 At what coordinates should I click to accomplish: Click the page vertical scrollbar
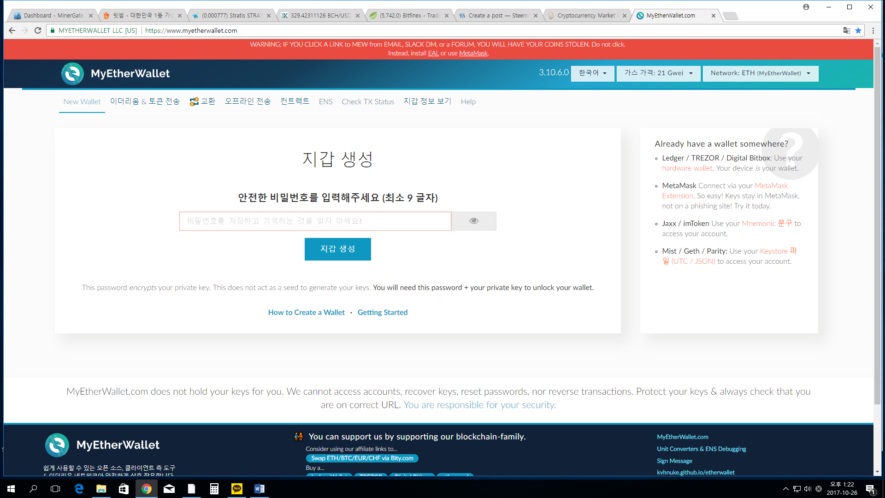pos(877,226)
